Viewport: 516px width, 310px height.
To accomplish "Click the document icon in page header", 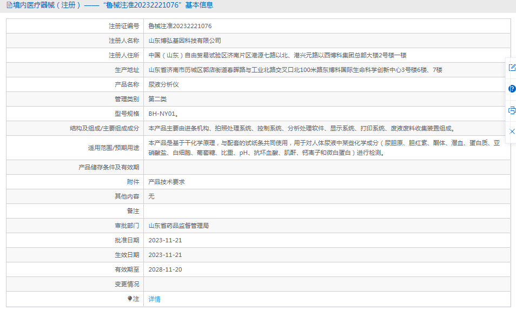I will tap(9, 5).
